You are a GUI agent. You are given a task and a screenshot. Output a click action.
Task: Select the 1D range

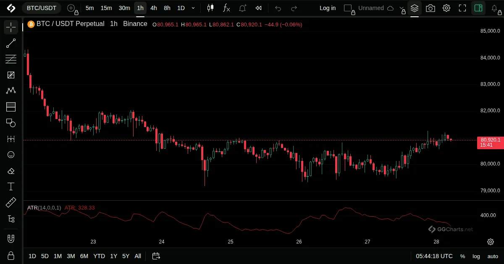pyautogui.click(x=32, y=256)
